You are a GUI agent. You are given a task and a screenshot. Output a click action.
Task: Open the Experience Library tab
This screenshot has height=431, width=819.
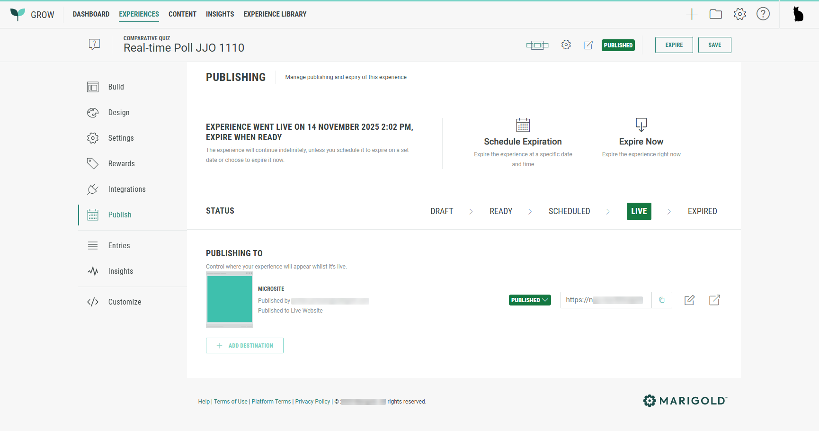[275, 14]
